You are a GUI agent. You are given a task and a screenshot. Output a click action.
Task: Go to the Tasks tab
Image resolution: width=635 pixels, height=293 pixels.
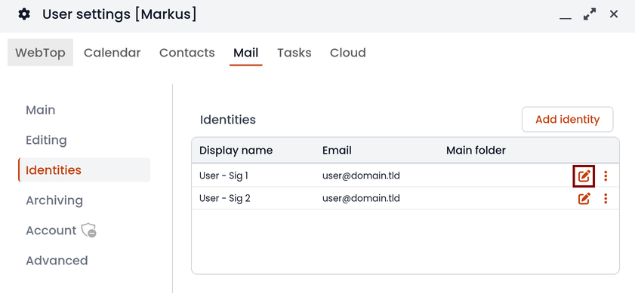pos(294,53)
